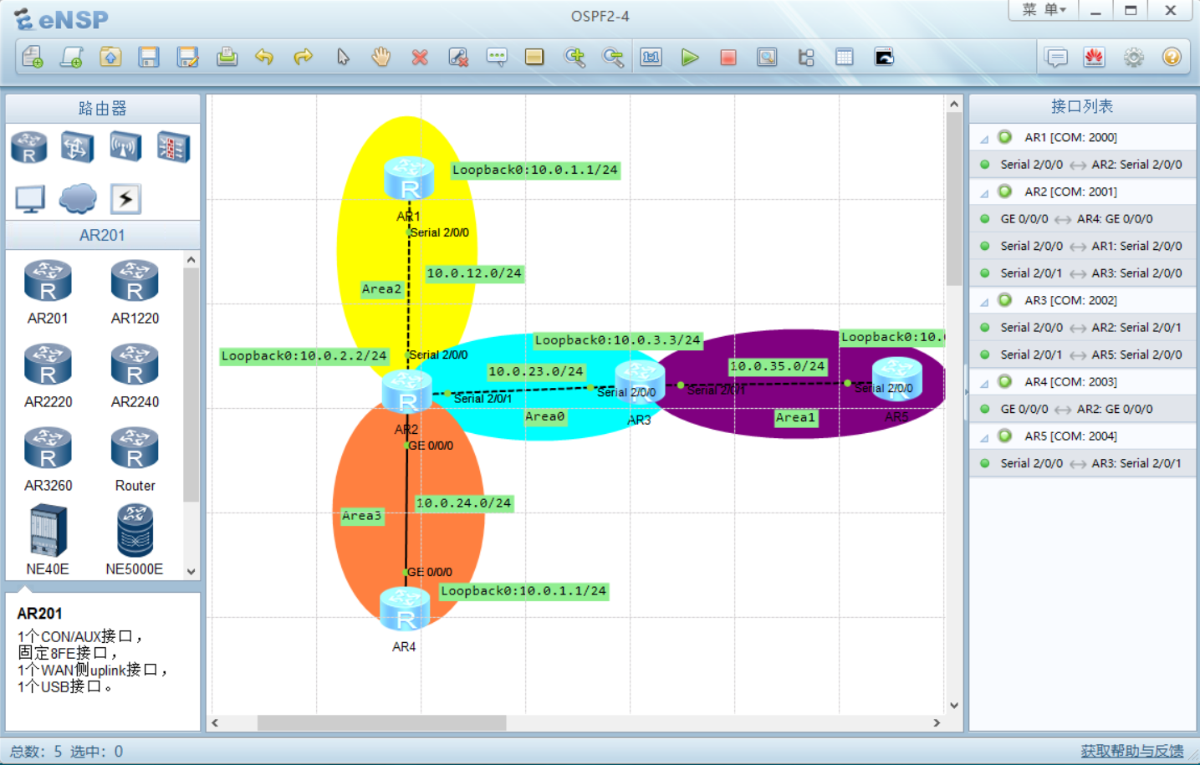This screenshot has height=765, width=1200.
Task: Collapse the AR3 [COM: 2002] entry
Action: point(984,302)
